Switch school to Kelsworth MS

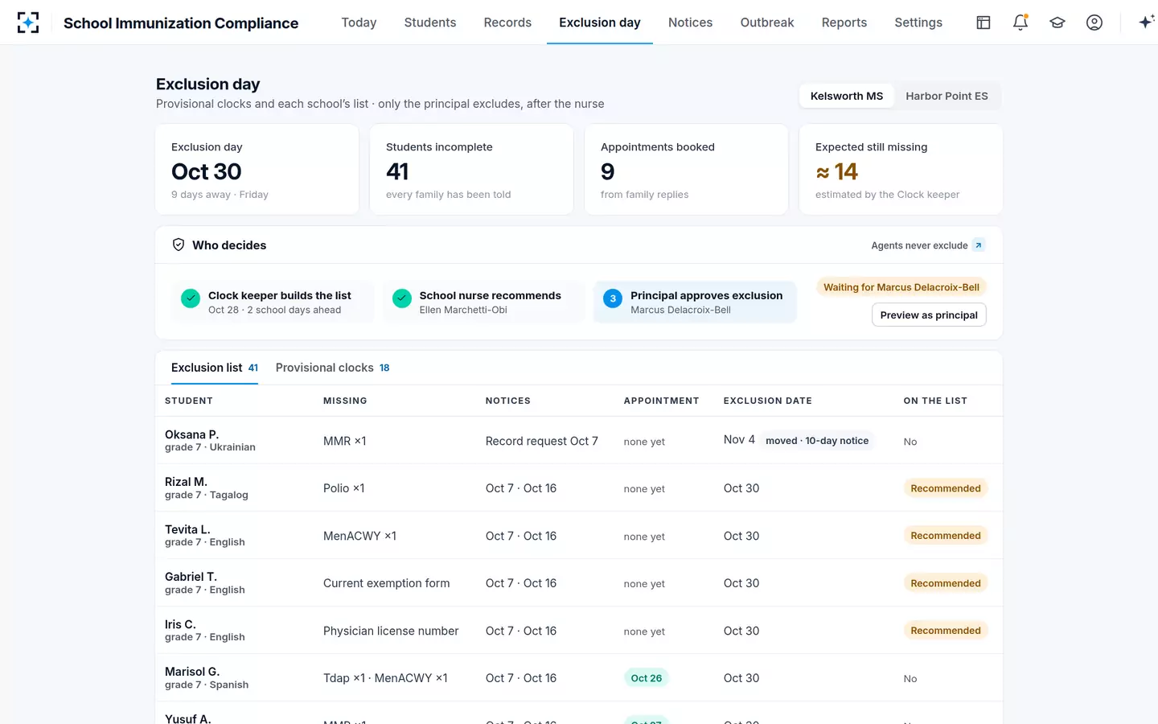(x=847, y=96)
